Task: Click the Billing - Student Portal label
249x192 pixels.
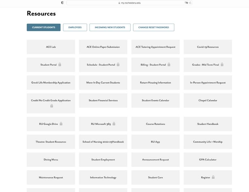Action: [153, 65]
